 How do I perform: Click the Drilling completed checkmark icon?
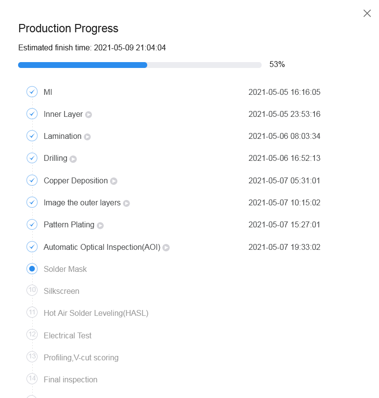[32, 158]
